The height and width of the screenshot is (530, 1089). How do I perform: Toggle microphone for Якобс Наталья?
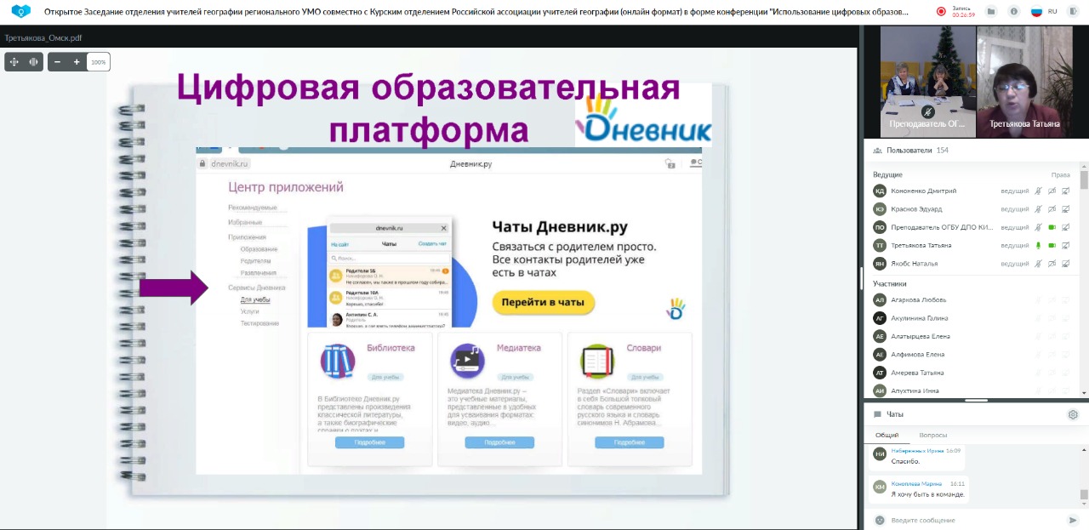1038,264
